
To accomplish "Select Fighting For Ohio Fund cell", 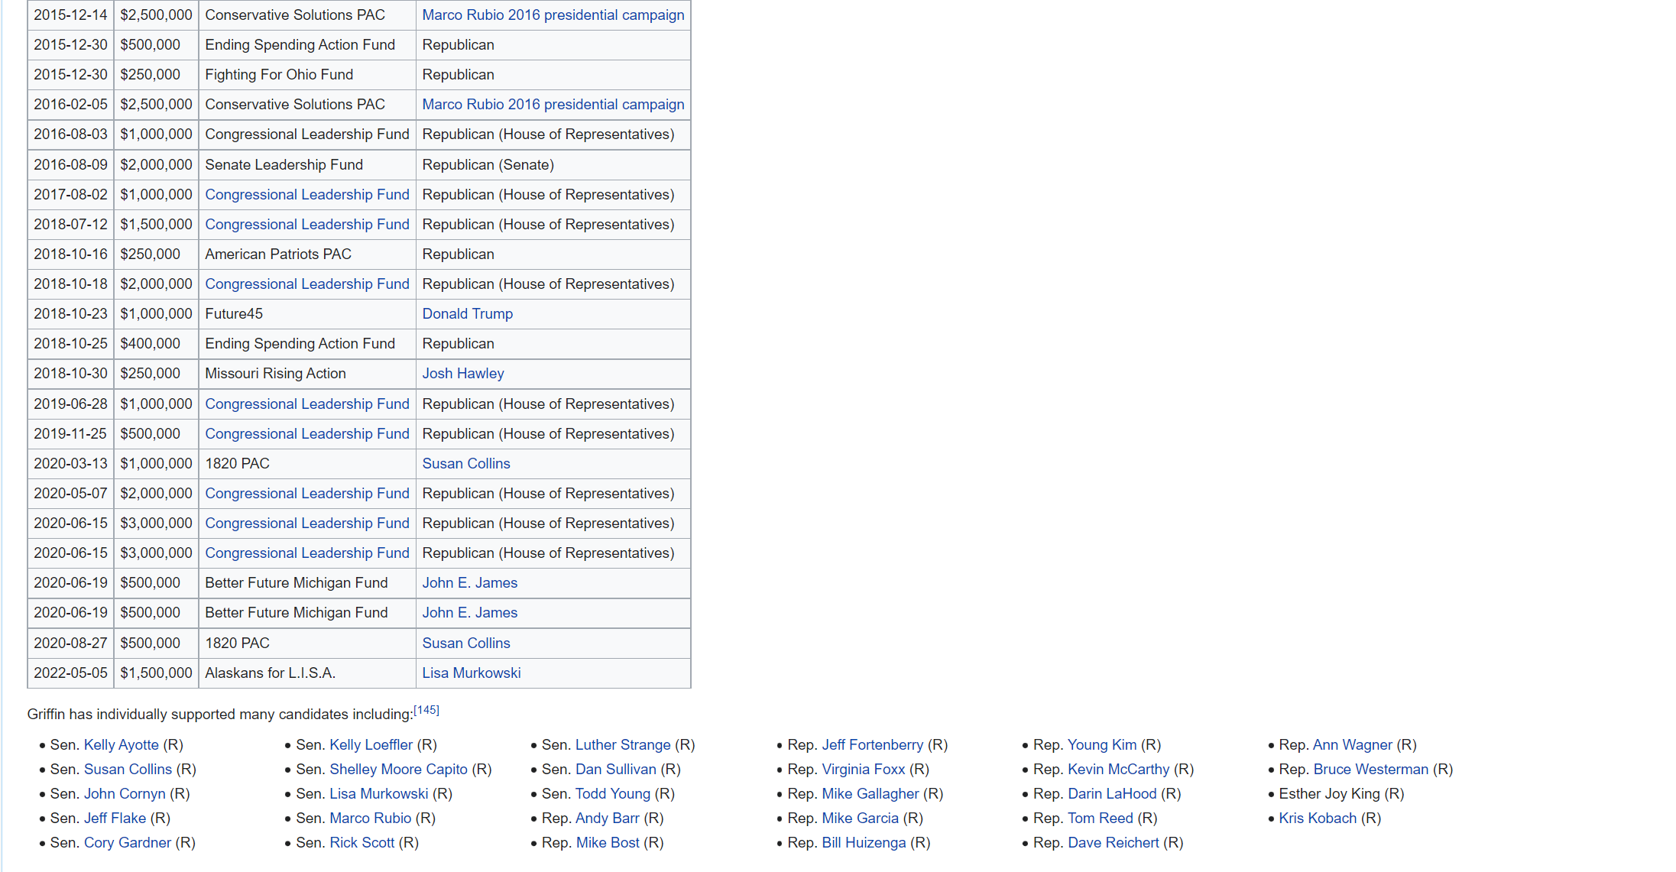I will (307, 74).
